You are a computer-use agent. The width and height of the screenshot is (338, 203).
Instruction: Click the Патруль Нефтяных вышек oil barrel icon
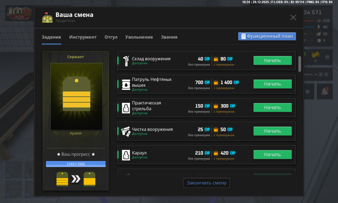126,84
